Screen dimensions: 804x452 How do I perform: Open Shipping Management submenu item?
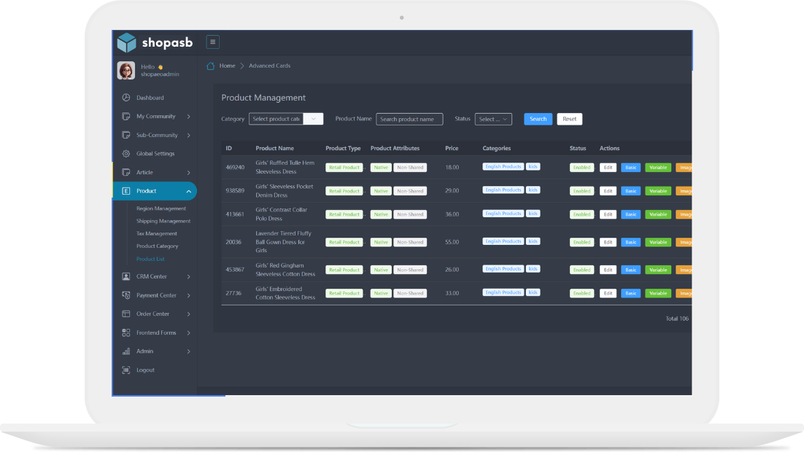click(x=163, y=221)
